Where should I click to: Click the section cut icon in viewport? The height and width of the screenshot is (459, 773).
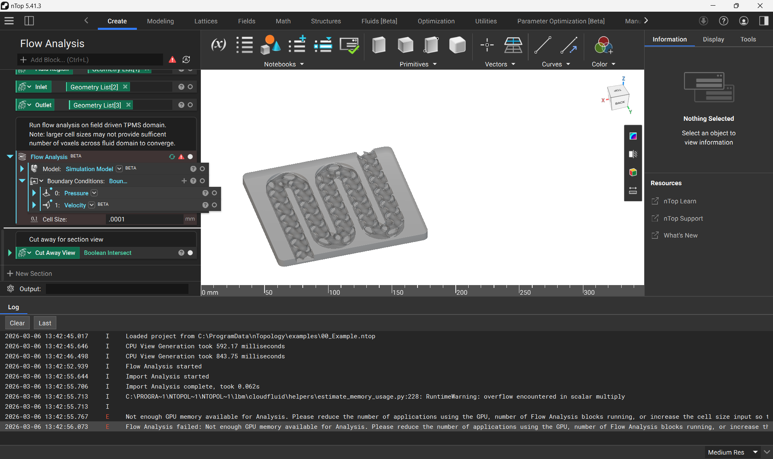pos(633,154)
